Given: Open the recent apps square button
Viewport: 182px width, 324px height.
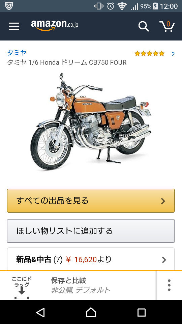Looking at the screenshot, I should [142, 313].
